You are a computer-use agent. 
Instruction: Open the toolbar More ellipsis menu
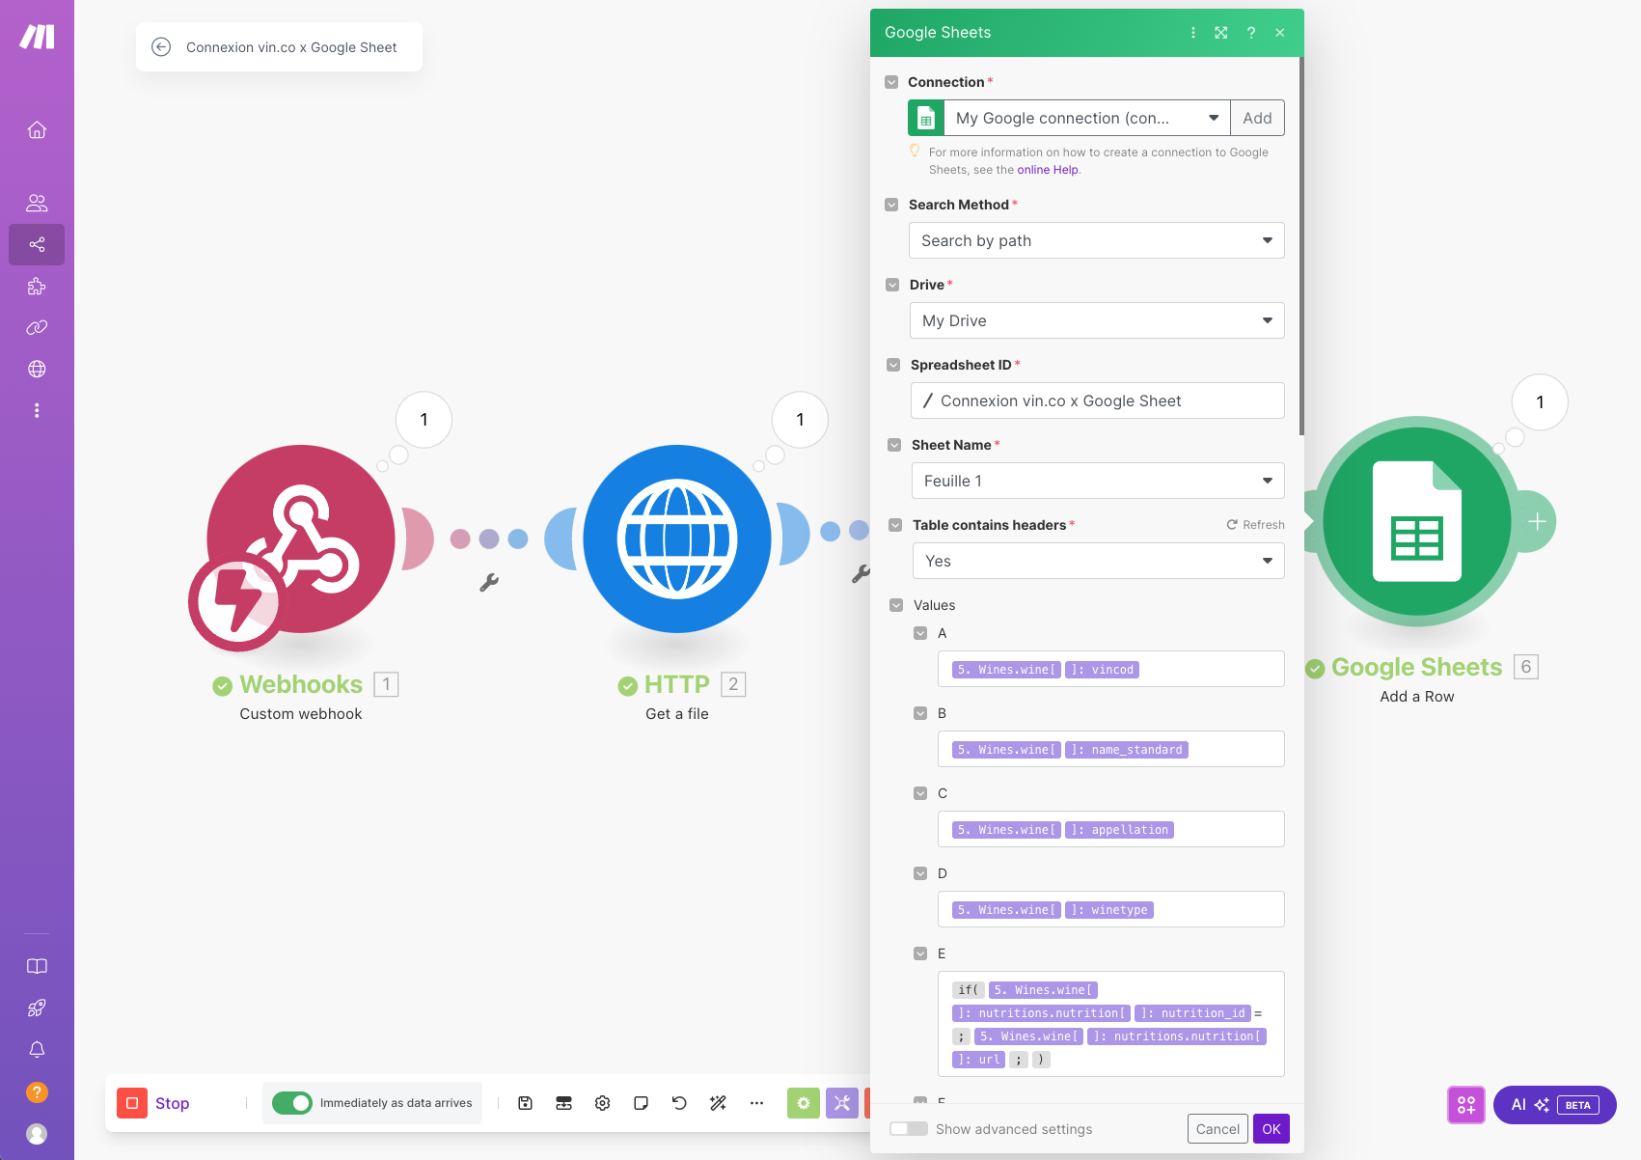point(757,1103)
